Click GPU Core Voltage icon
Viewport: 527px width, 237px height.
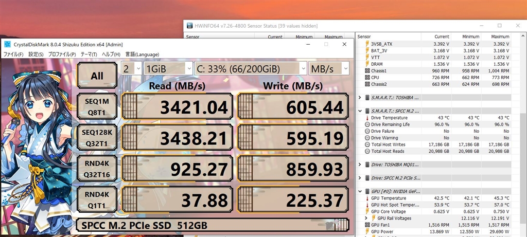[367, 212]
